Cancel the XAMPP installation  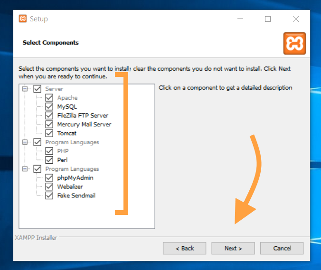pyautogui.click(x=282, y=248)
